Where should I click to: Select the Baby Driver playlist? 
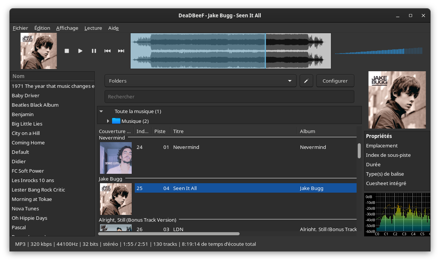tap(26, 95)
